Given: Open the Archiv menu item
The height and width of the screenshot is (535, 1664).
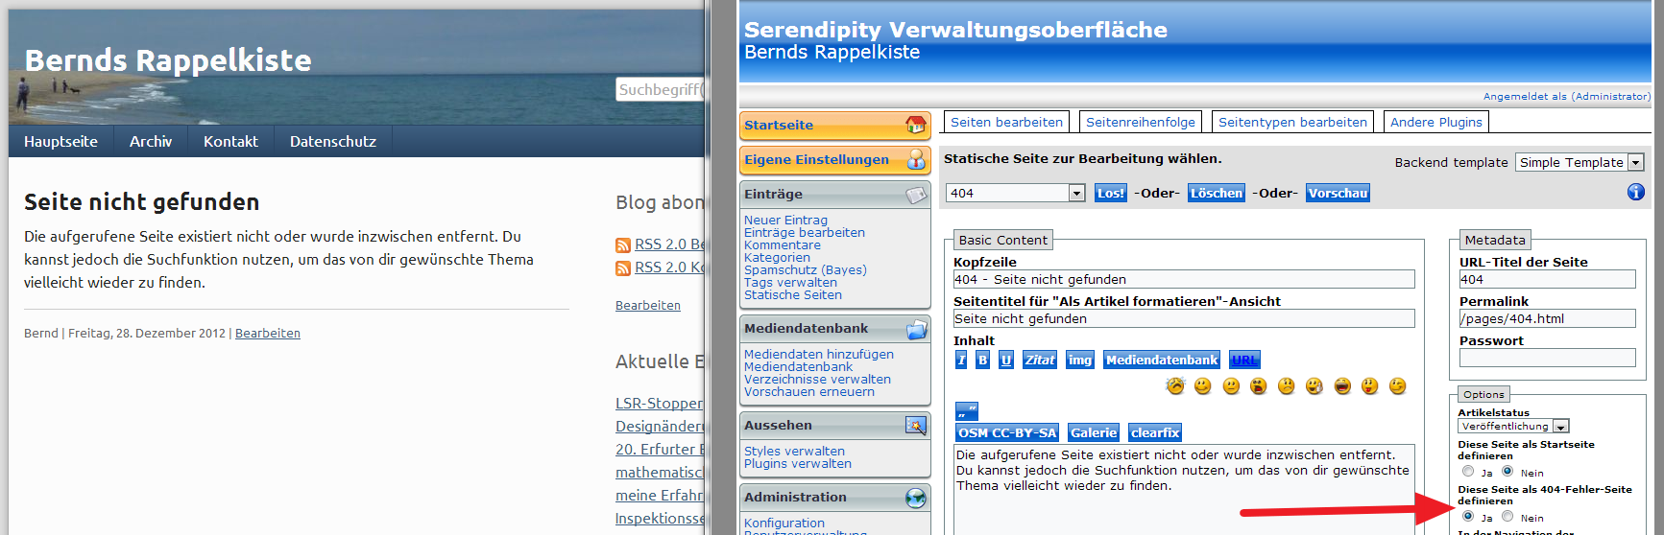Looking at the screenshot, I should click(151, 141).
